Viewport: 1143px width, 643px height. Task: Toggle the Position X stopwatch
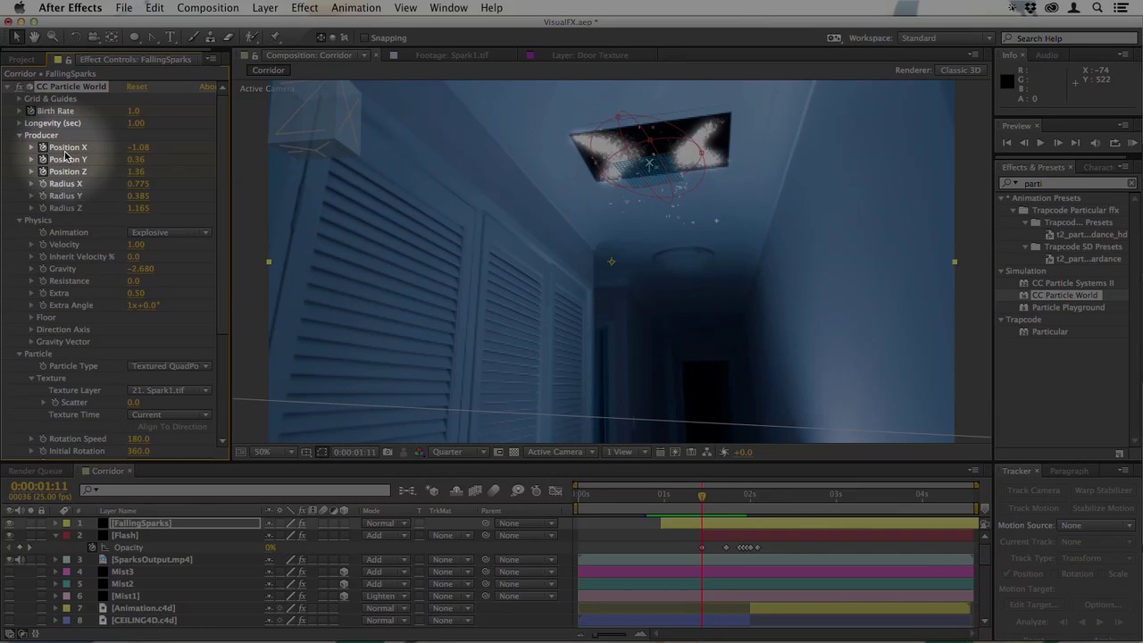click(43, 147)
